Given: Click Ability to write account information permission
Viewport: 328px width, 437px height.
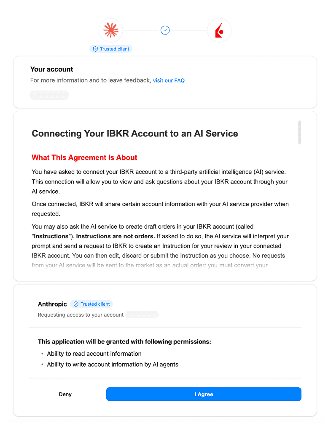Looking at the screenshot, I should [113, 365].
